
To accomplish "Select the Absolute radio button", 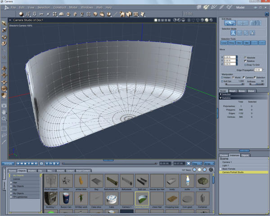I will pos(246,58).
